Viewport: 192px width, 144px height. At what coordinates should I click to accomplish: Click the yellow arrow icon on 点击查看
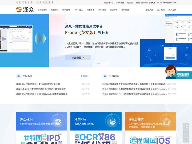click(x=84, y=58)
